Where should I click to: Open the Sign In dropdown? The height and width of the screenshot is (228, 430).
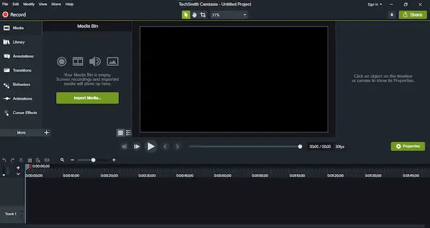(375, 4)
